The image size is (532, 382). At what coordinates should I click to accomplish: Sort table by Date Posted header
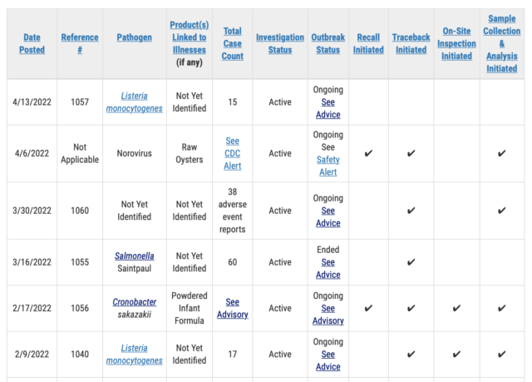coord(32,43)
